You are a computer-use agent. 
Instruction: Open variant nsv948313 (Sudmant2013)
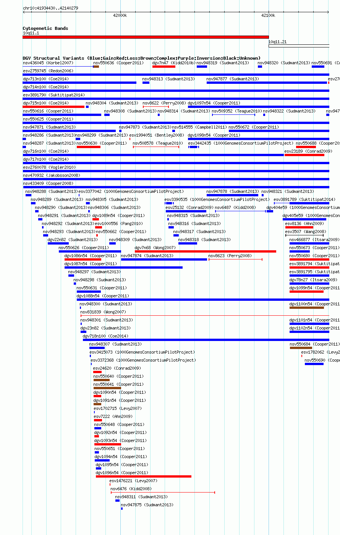tap(168, 79)
